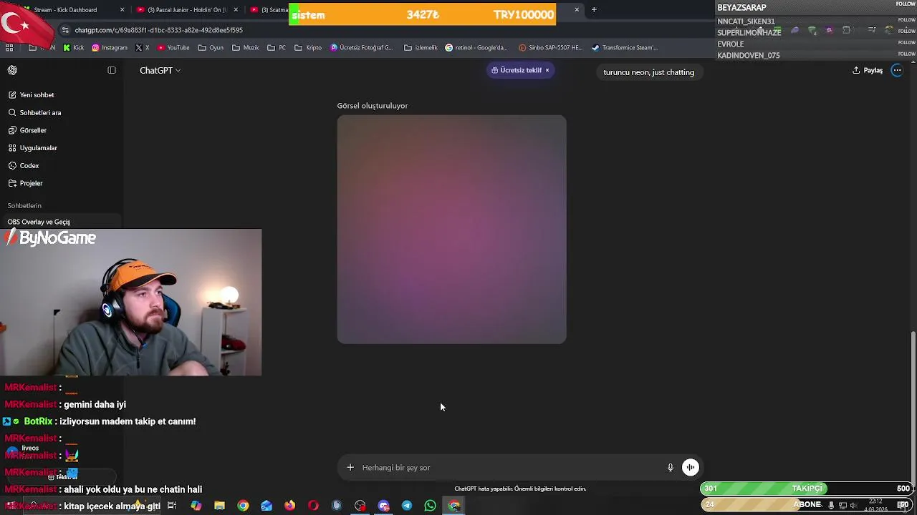Image resolution: width=917 pixels, height=515 pixels.
Task: Open WhatsApp from the taskbar
Action: pos(430,506)
